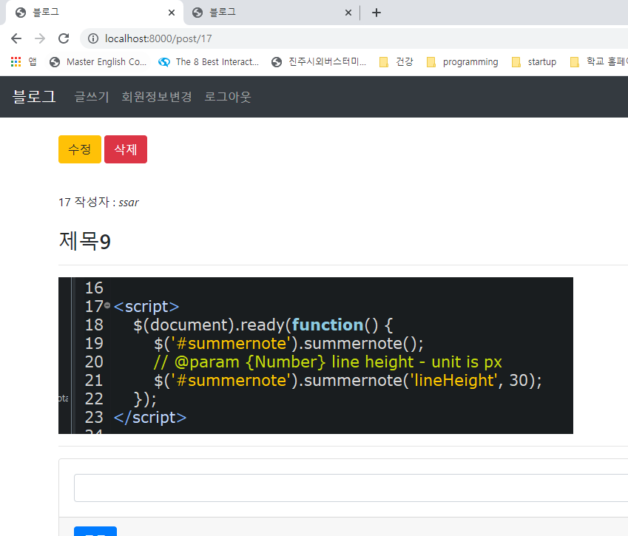Open 글쓰기 in the navbar

(92, 97)
